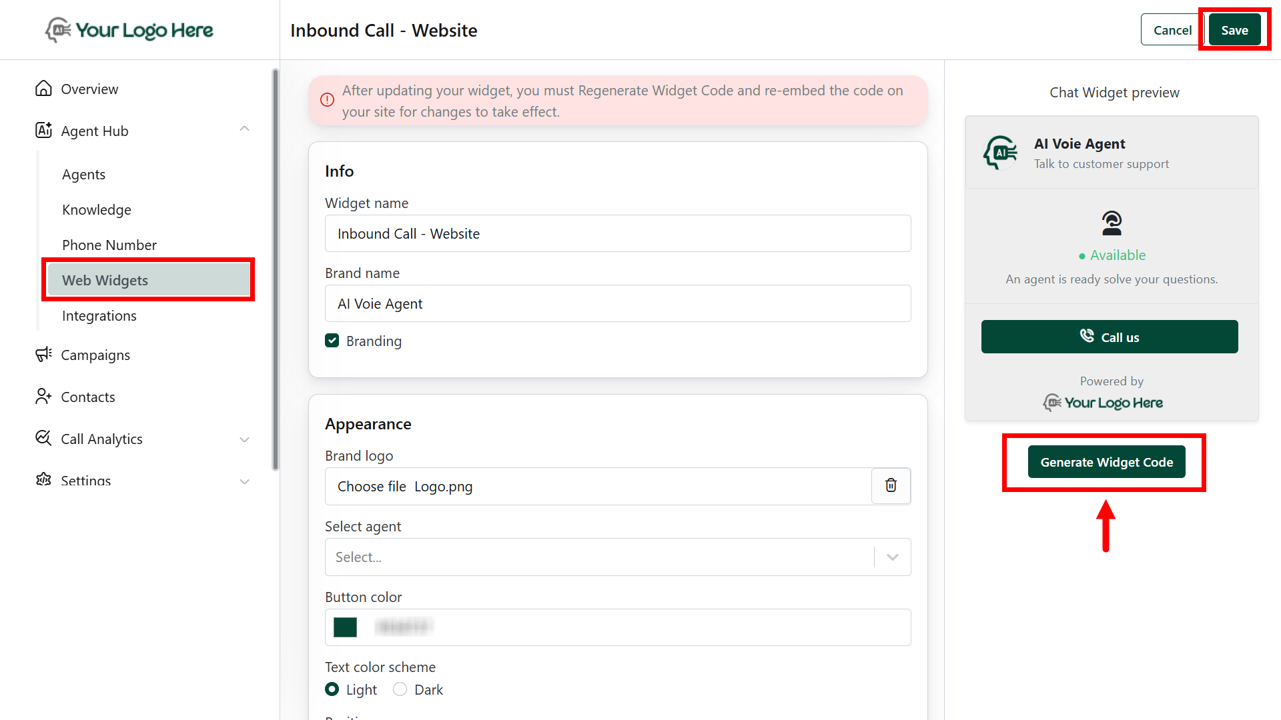Click the red alert info icon
The image size is (1281, 720).
click(327, 100)
